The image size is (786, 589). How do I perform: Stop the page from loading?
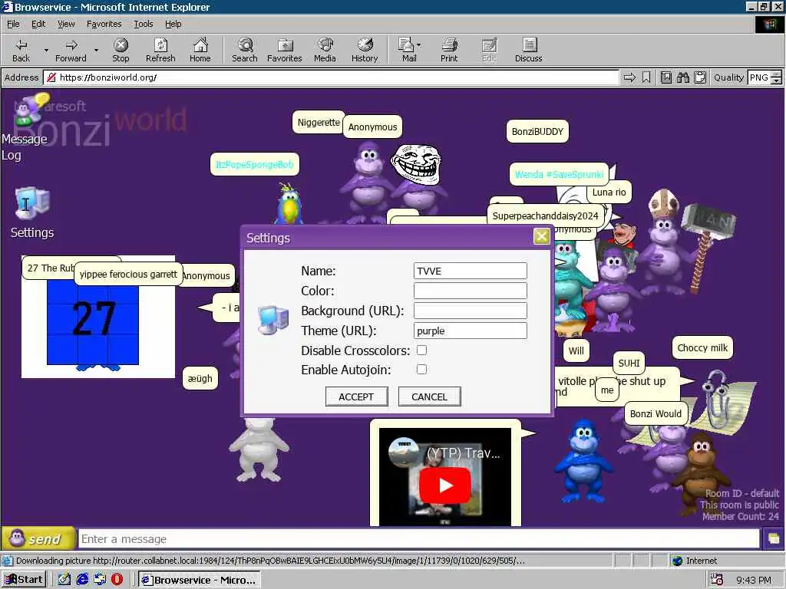coord(121,50)
